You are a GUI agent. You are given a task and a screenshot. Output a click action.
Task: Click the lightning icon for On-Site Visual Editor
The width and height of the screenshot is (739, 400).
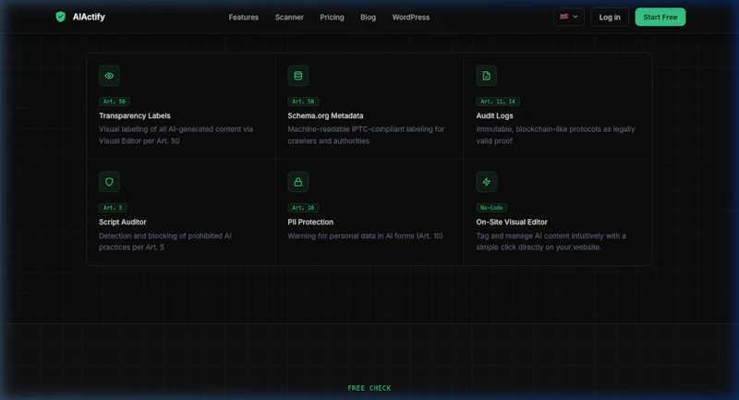pos(487,182)
